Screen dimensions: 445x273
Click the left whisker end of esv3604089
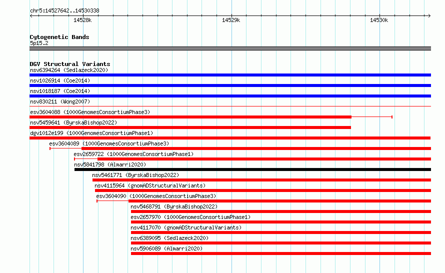(50, 148)
